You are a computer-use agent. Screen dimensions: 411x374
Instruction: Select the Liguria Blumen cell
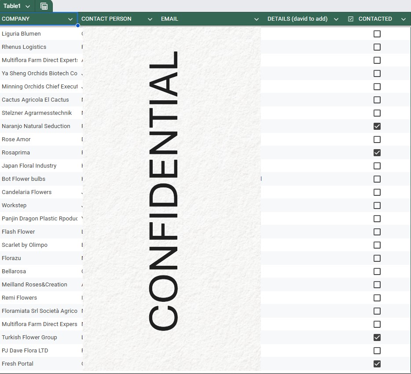(x=39, y=34)
